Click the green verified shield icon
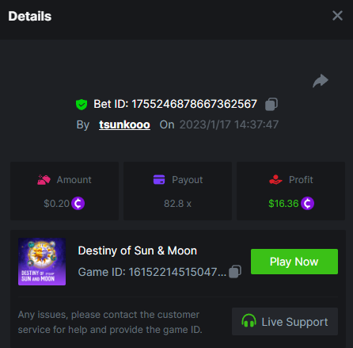The height and width of the screenshot is (348, 353). point(82,105)
